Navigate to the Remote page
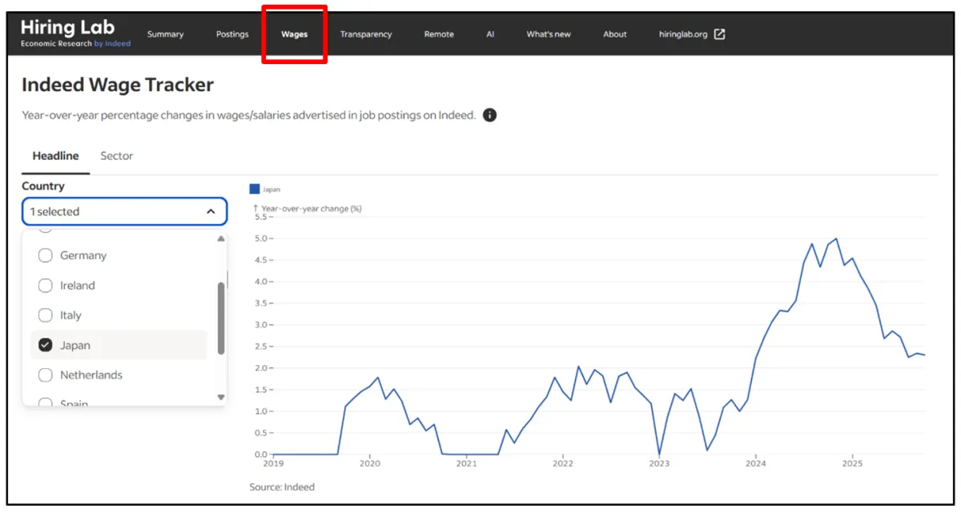 (439, 34)
